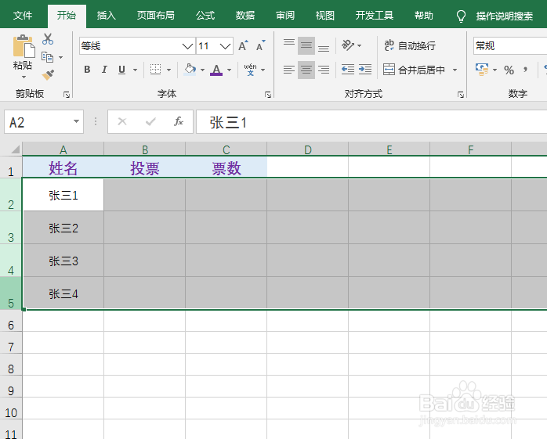Click the Copy icon
The image size is (547, 439).
[48, 57]
